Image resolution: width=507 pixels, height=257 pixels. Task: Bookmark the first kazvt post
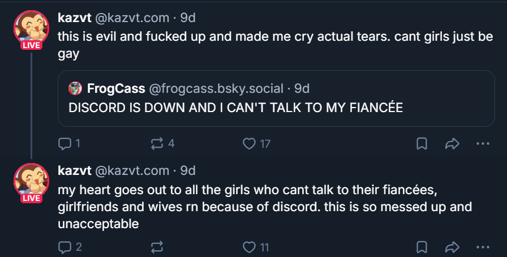(x=422, y=144)
